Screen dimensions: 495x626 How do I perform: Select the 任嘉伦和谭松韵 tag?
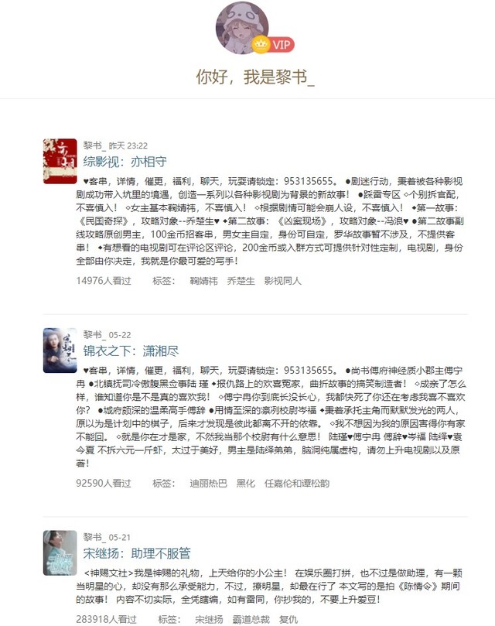[296, 484]
